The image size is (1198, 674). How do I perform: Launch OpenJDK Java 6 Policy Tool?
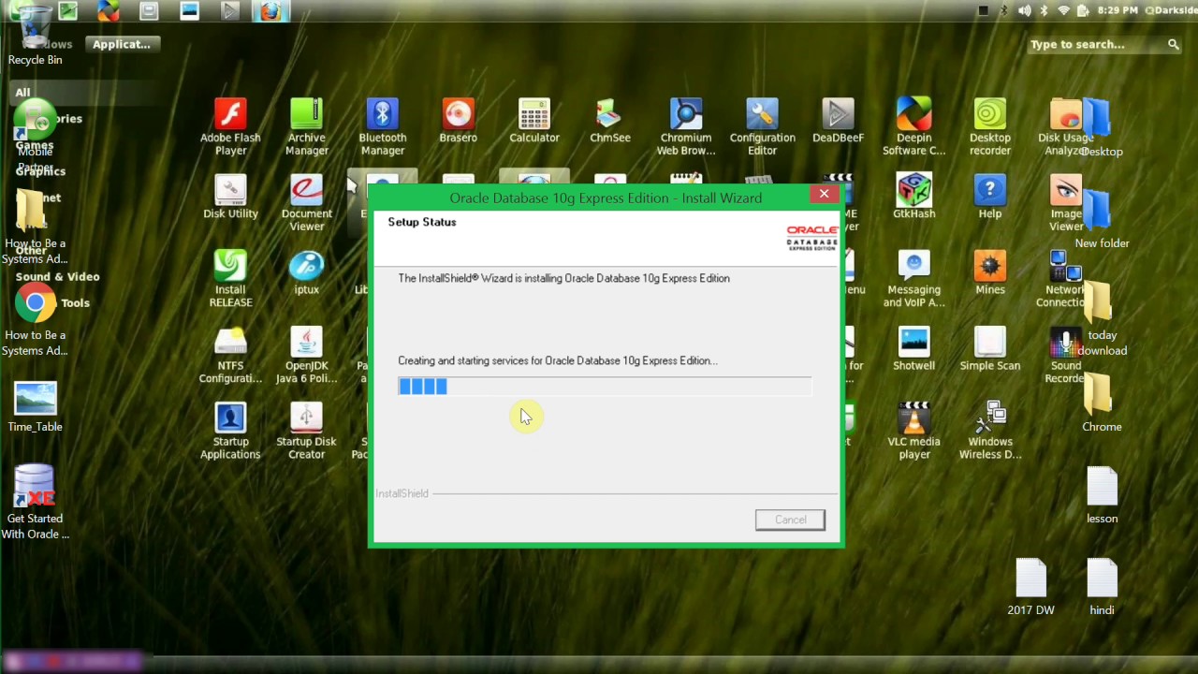306,342
